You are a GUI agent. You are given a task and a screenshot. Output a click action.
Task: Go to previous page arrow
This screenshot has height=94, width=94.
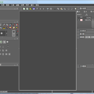tap(40, 9)
